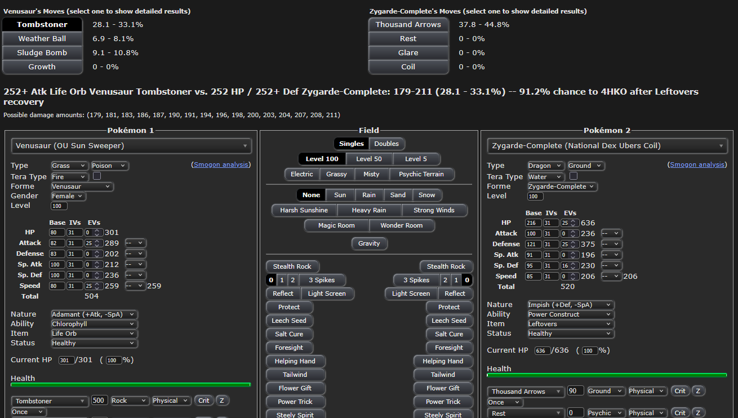Enable Strong Winds weather
Screen dimensions: 738x418
tap(434, 210)
